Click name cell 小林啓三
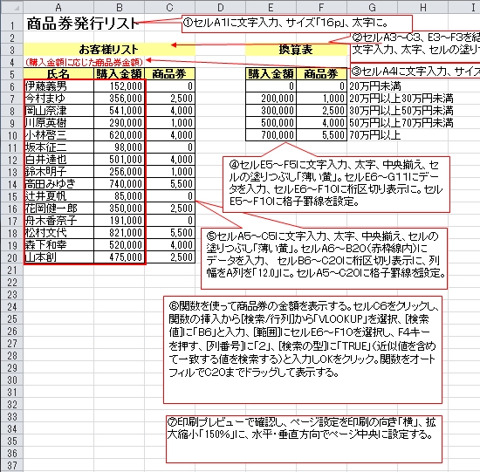 (58, 135)
